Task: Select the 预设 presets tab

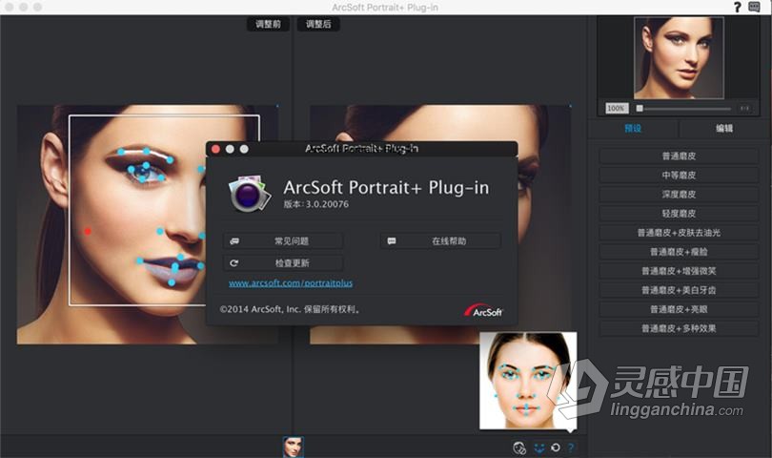Action: coord(633,129)
